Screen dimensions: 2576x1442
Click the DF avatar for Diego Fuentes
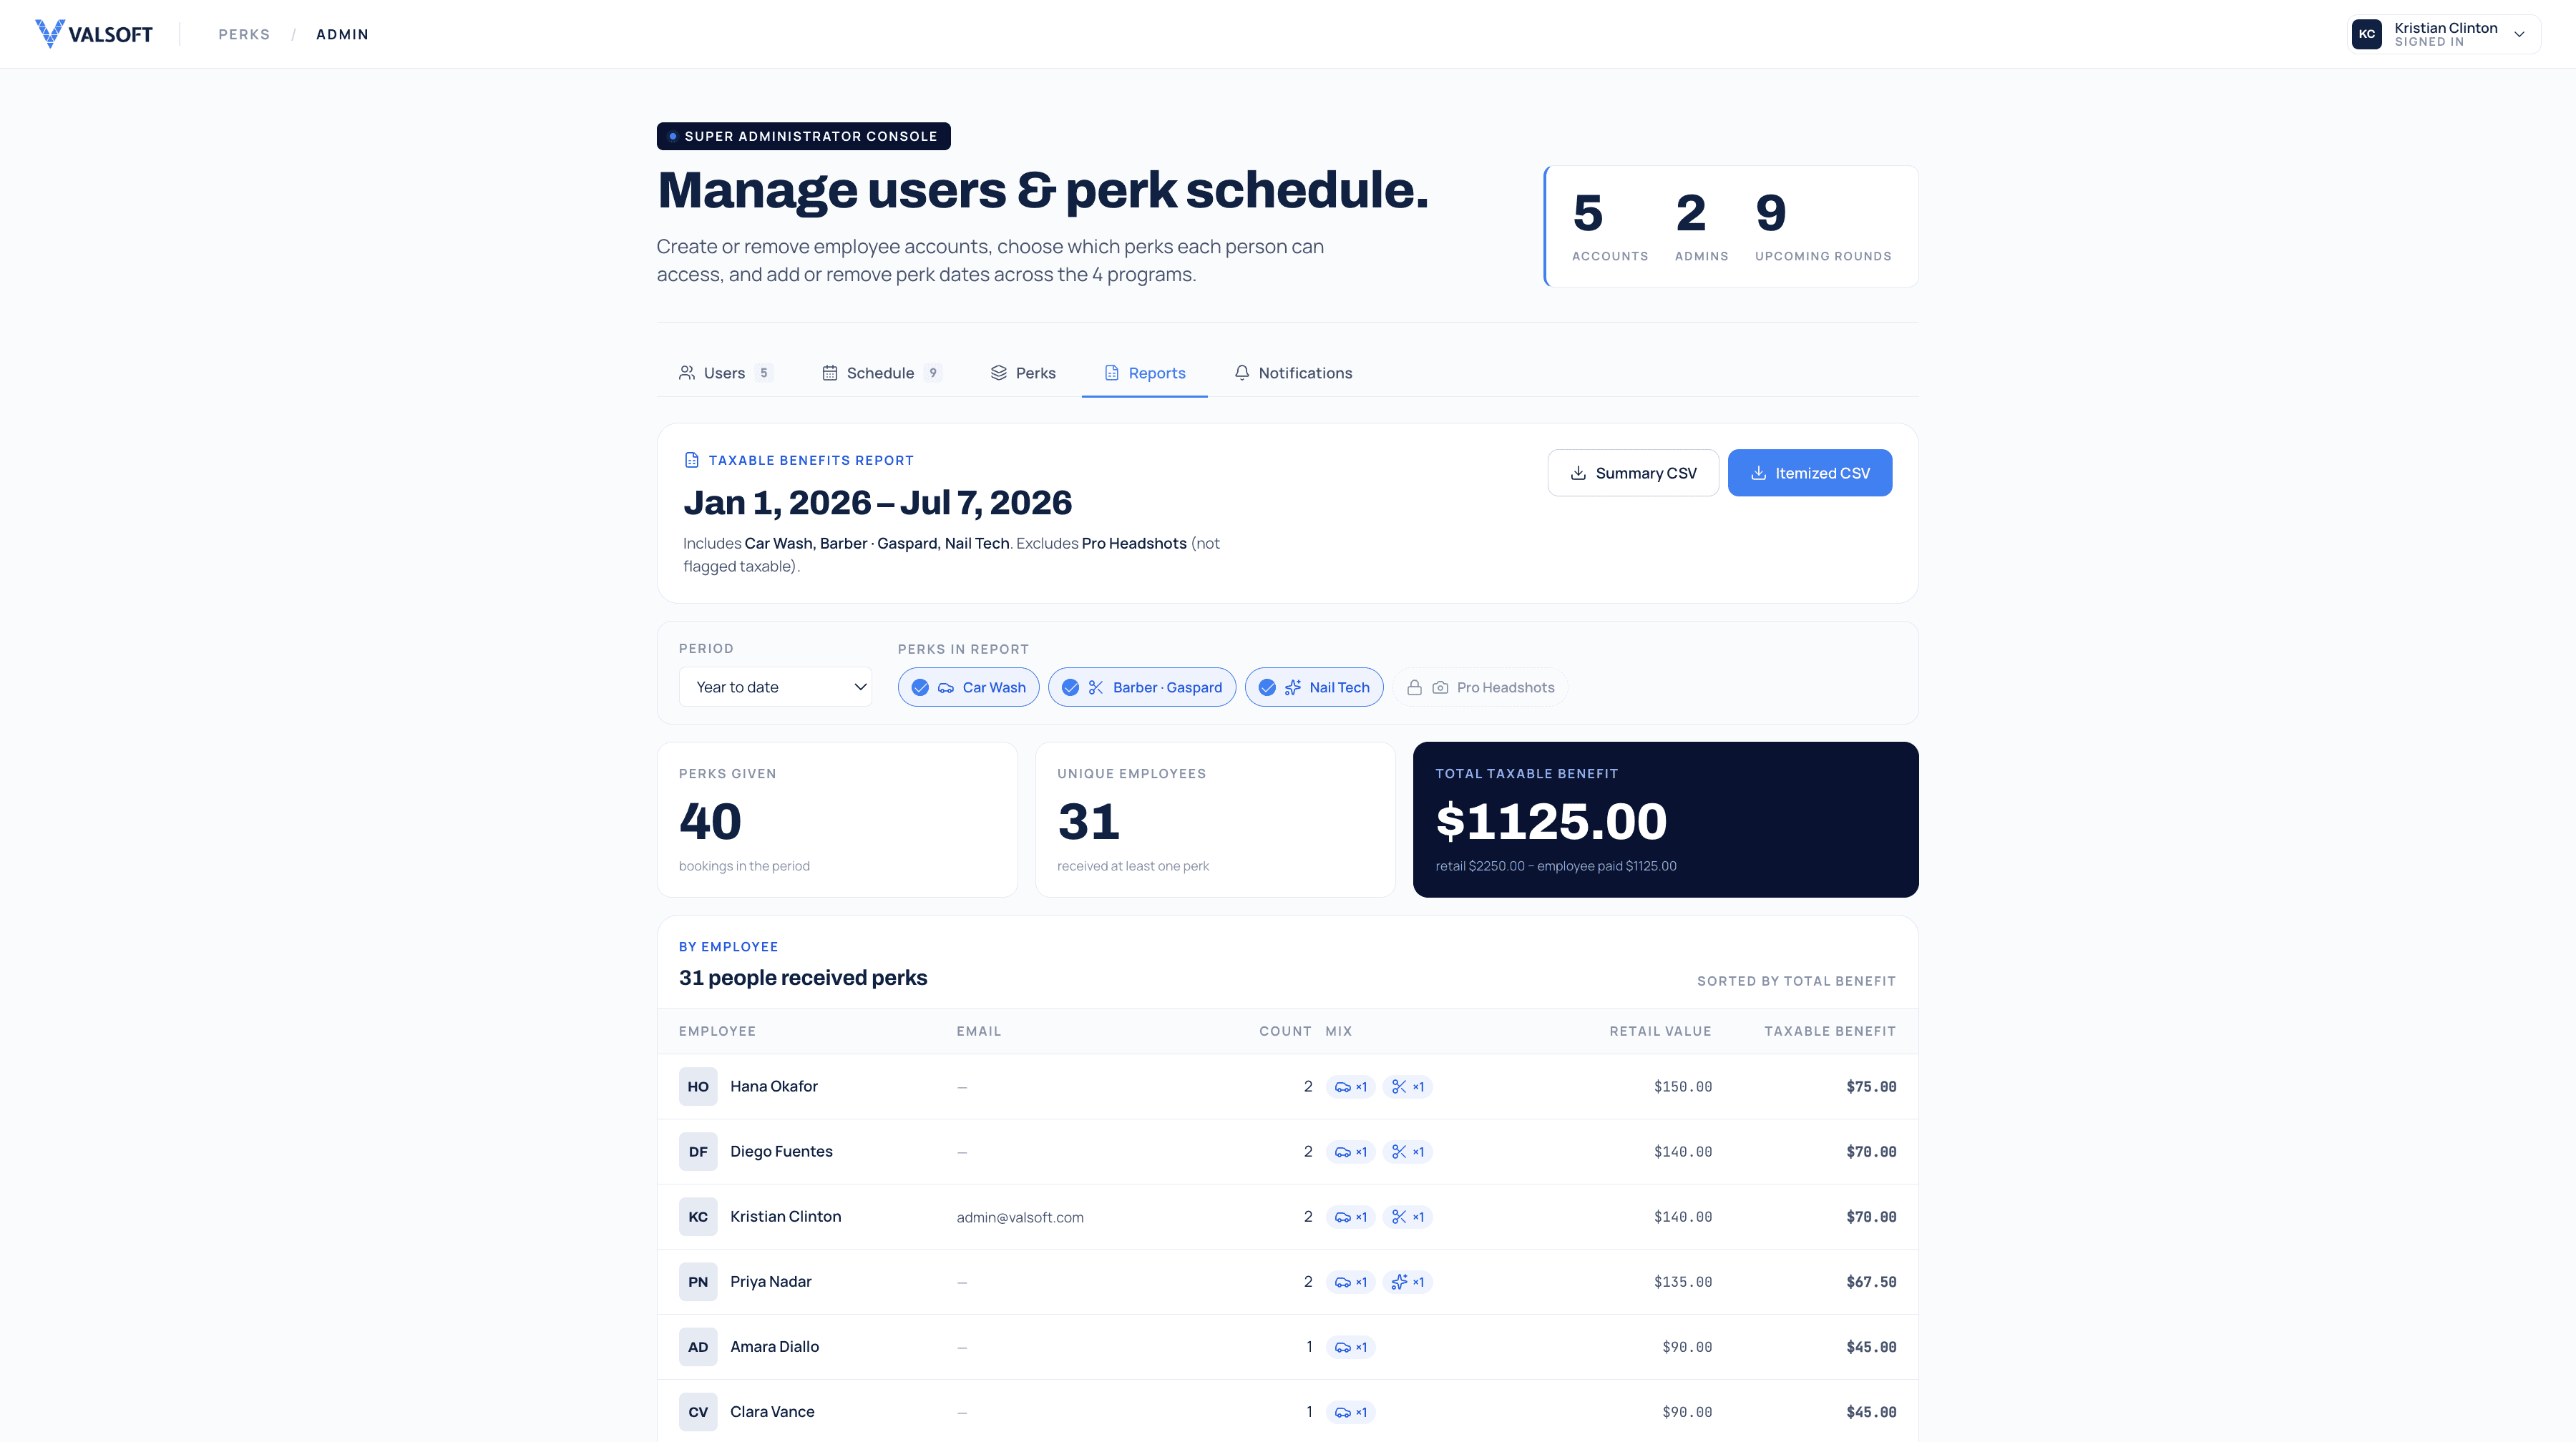point(698,1151)
